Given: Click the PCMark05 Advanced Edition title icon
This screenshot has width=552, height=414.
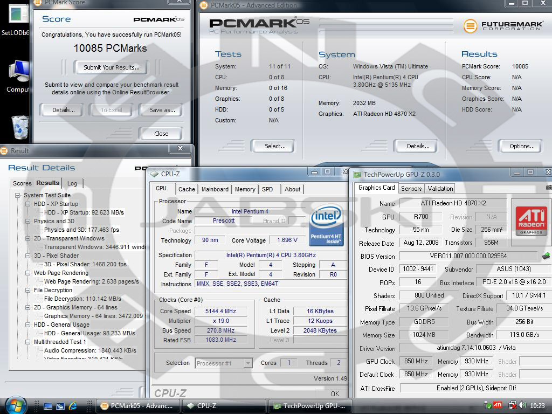Looking at the screenshot, I should (203, 5).
